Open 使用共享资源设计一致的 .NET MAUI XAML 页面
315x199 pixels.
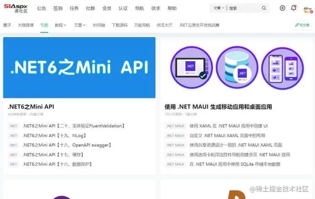(x=236, y=145)
